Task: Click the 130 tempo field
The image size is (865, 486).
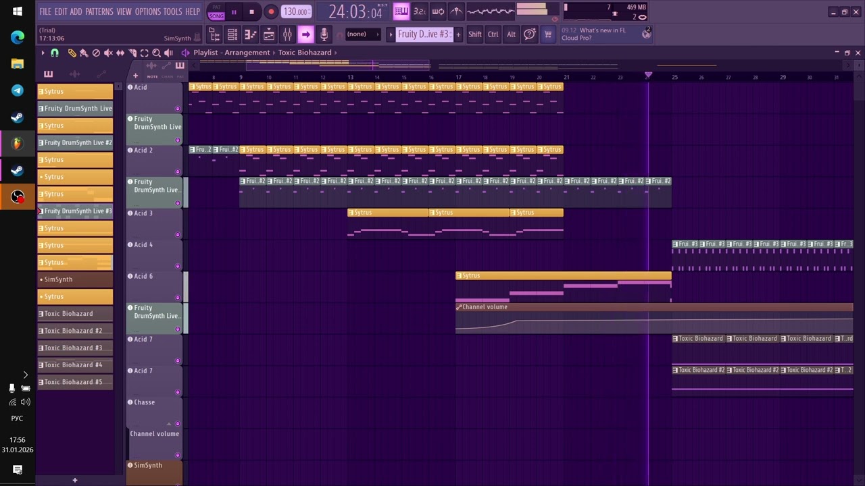Action: [296, 11]
